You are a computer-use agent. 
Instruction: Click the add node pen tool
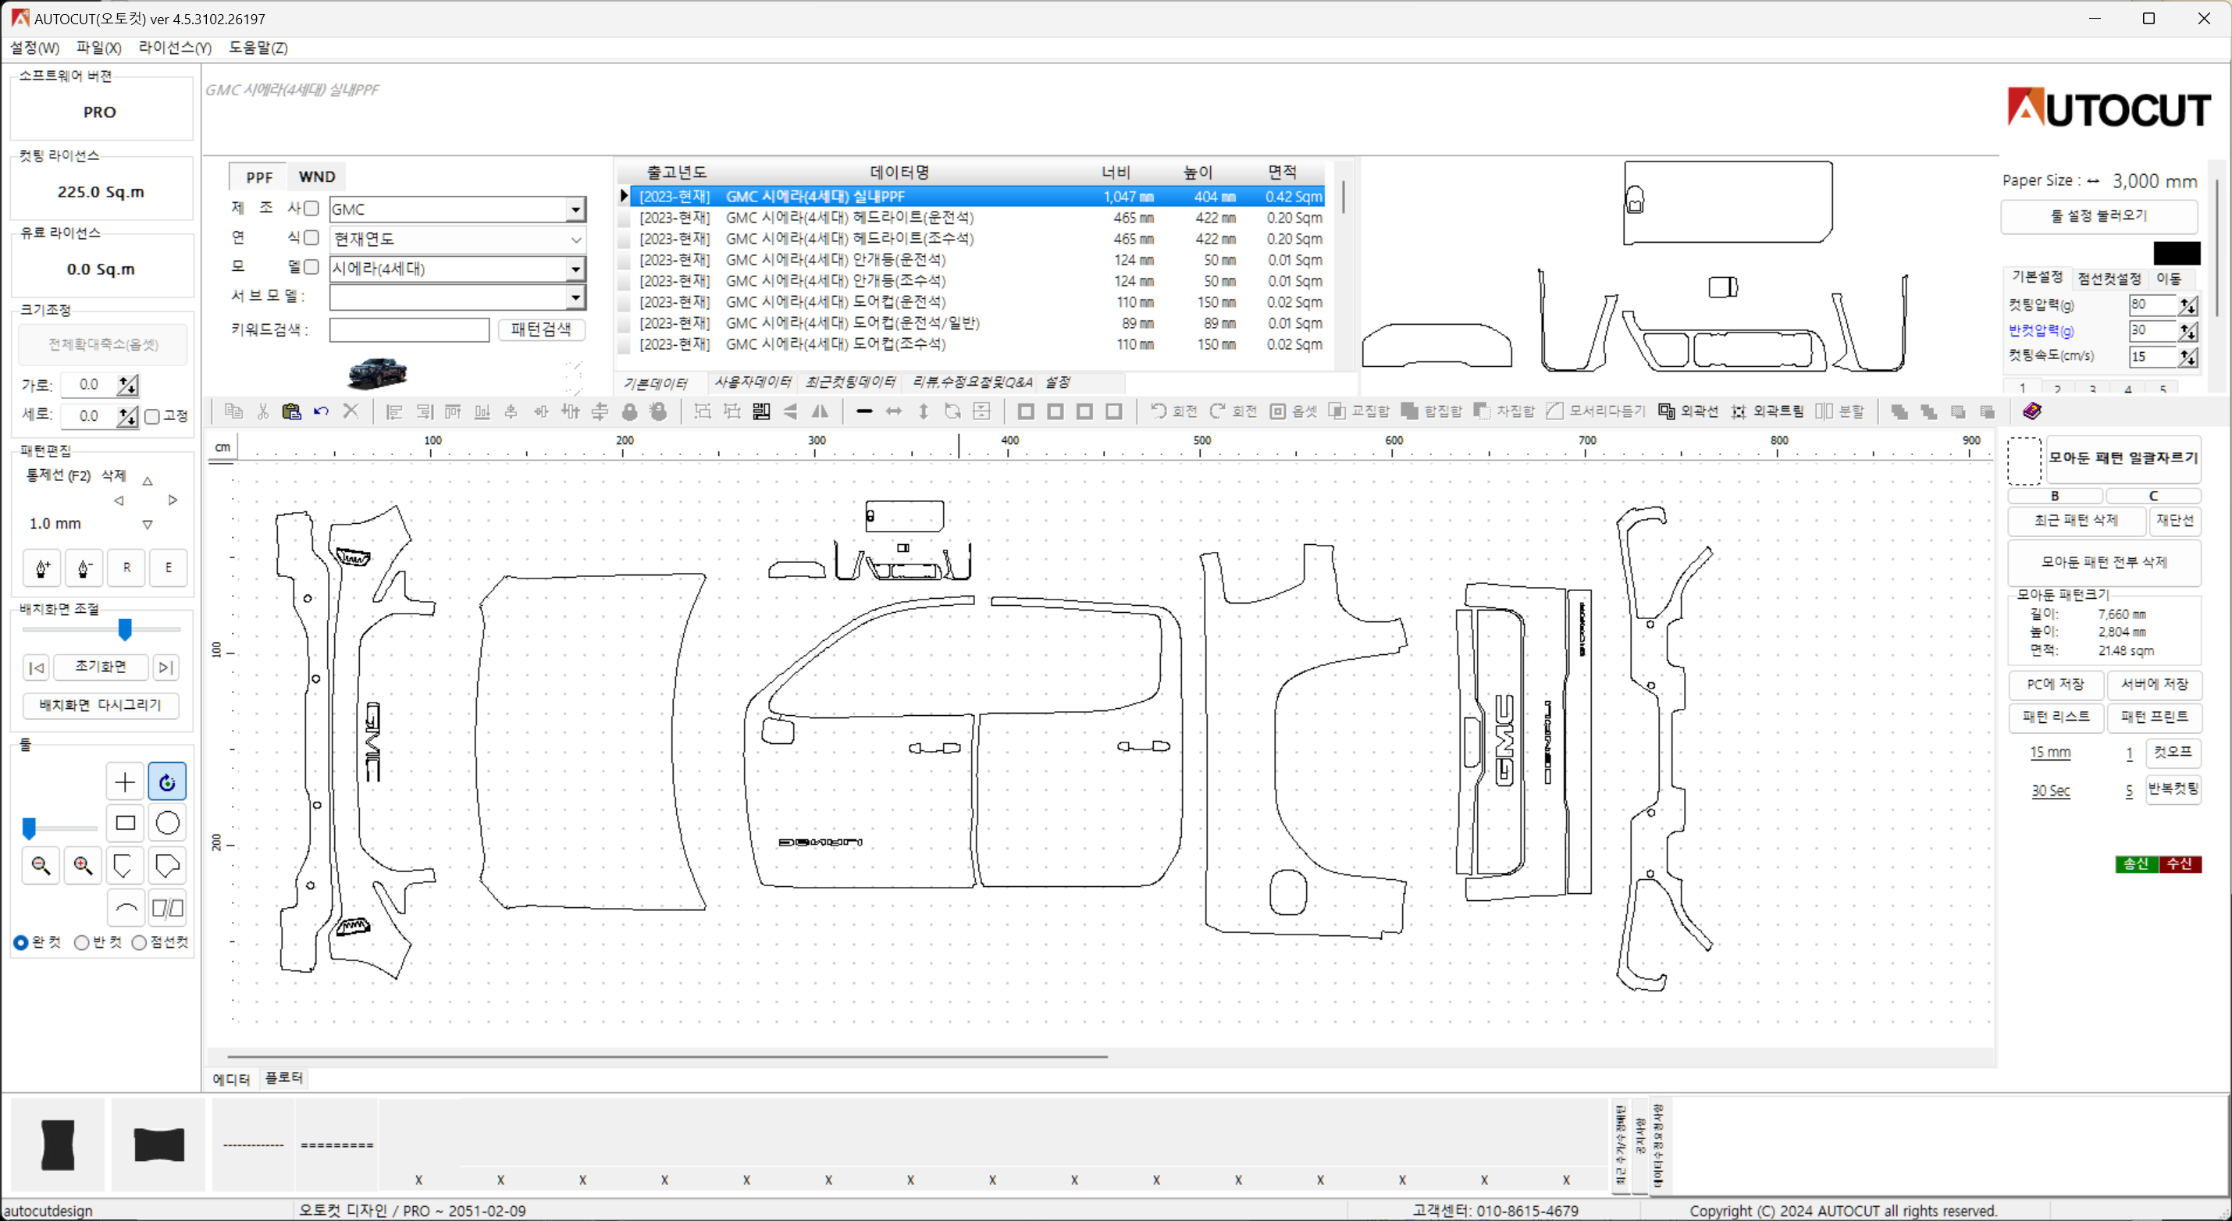tap(41, 568)
